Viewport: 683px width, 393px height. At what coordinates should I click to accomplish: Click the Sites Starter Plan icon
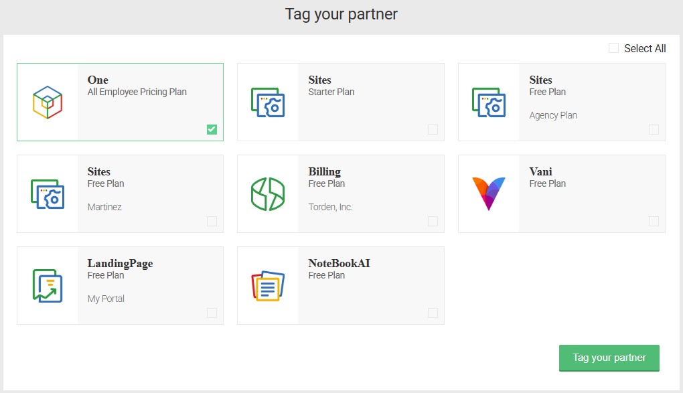tap(268, 102)
